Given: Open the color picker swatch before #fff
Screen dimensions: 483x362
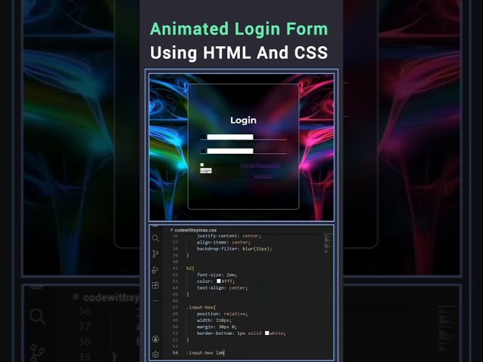Looking at the screenshot, I should tap(219, 281).
